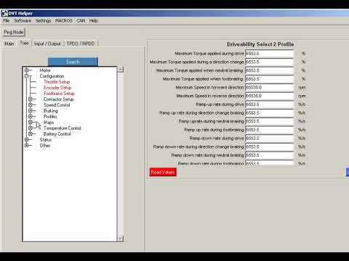The height and width of the screenshot is (261, 349).
Task: Select Configuration tree item label
Action: pos(52,76)
